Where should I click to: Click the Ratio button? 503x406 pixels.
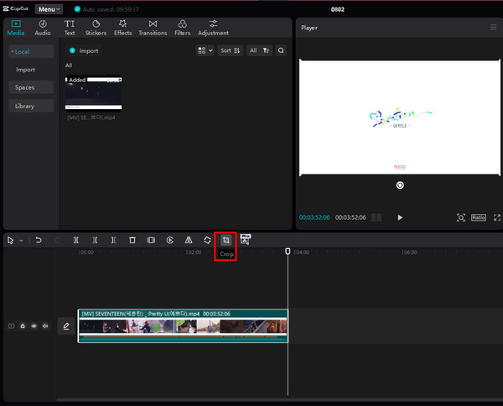tap(479, 217)
